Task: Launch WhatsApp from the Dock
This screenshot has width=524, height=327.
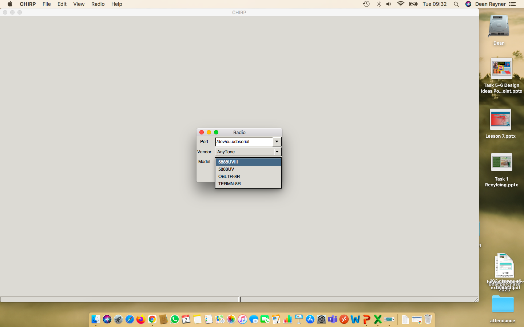Action: coord(175,319)
